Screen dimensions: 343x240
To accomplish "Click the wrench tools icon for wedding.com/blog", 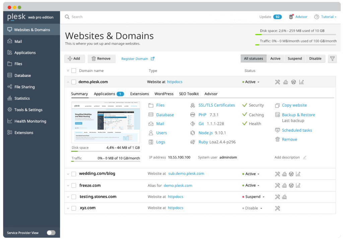I will pyautogui.click(x=277, y=174).
